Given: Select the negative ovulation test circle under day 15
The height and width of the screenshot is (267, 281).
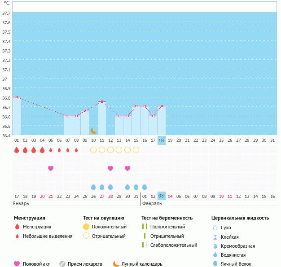Looking at the screenshot, I should [136, 150].
